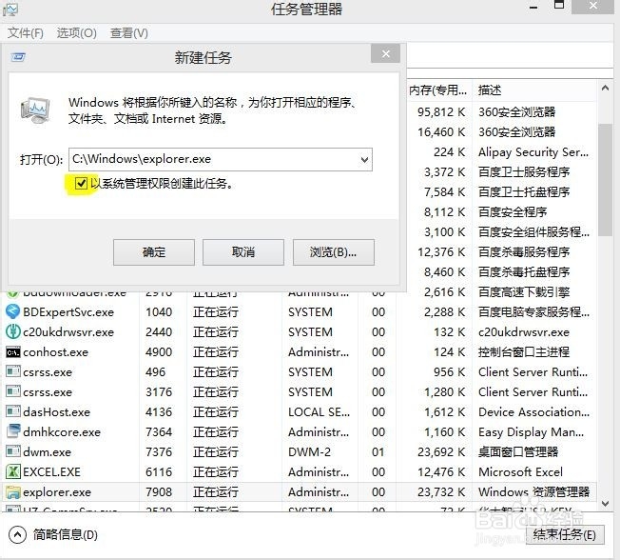The width and height of the screenshot is (620, 560).
Task: Click the 百度杀毒服务程序 description
Action: (524, 251)
